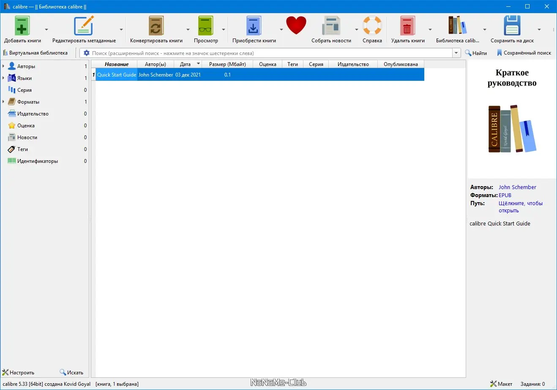Sort by the Название column header

tap(117, 64)
